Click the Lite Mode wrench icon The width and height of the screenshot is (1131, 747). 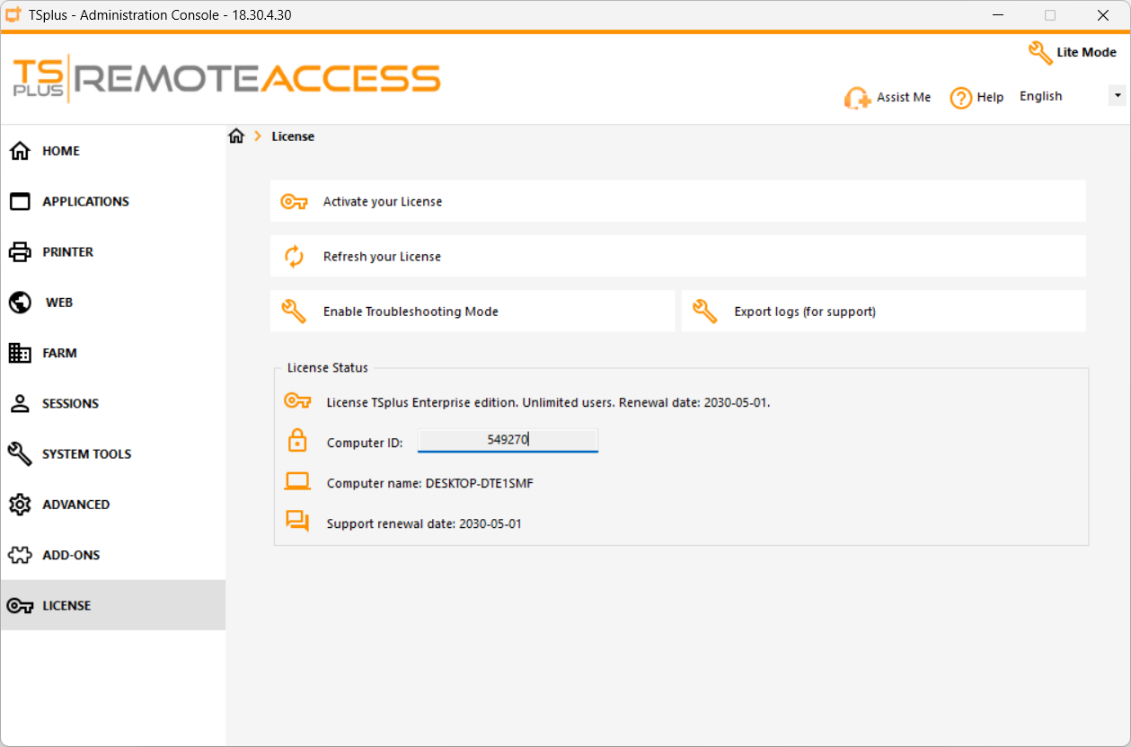1040,53
